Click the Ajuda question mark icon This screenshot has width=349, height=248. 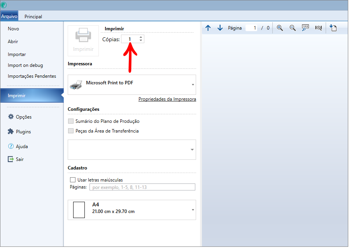click(x=11, y=147)
